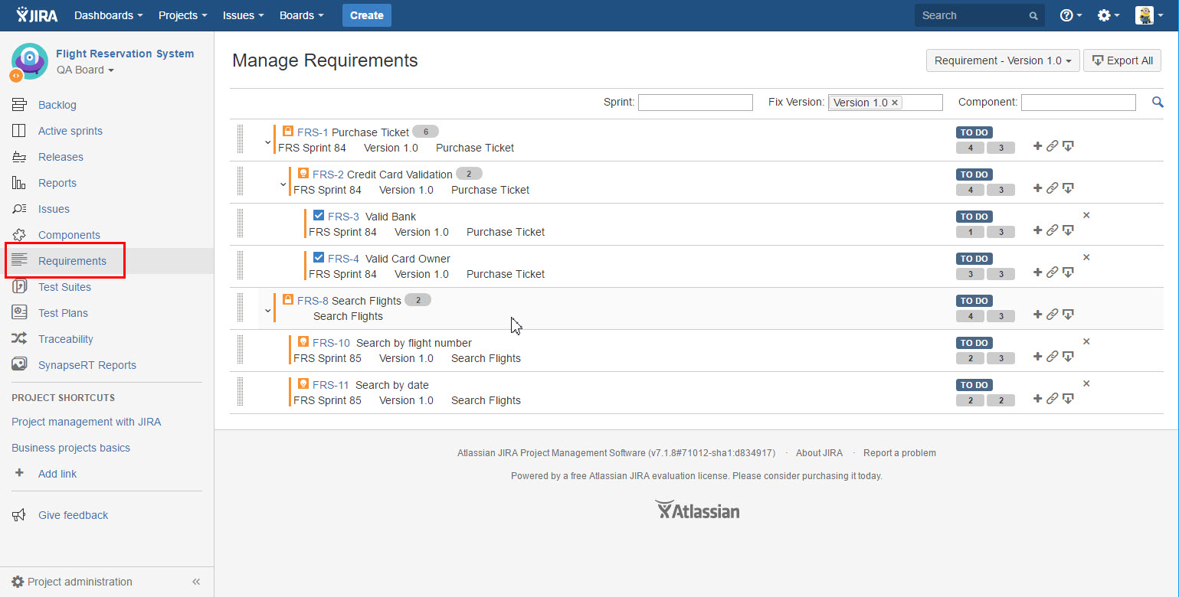Click the link icon in FRS-1 row
1179x597 pixels.
tap(1053, 146)
